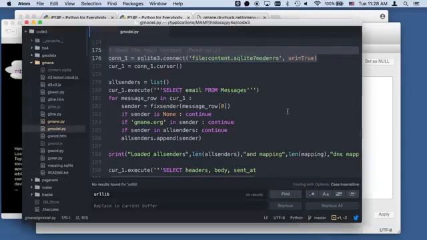The height and width of the screenshot is (240, 427).
Task: Expand the roster folder
Action: (31, 187)
